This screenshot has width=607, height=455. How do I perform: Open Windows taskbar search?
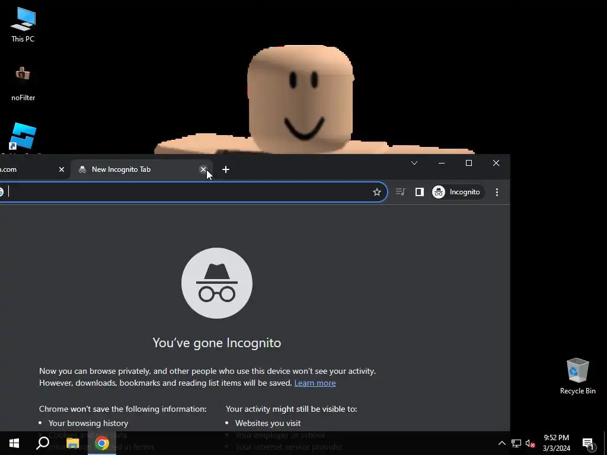[x=43, y=443]
